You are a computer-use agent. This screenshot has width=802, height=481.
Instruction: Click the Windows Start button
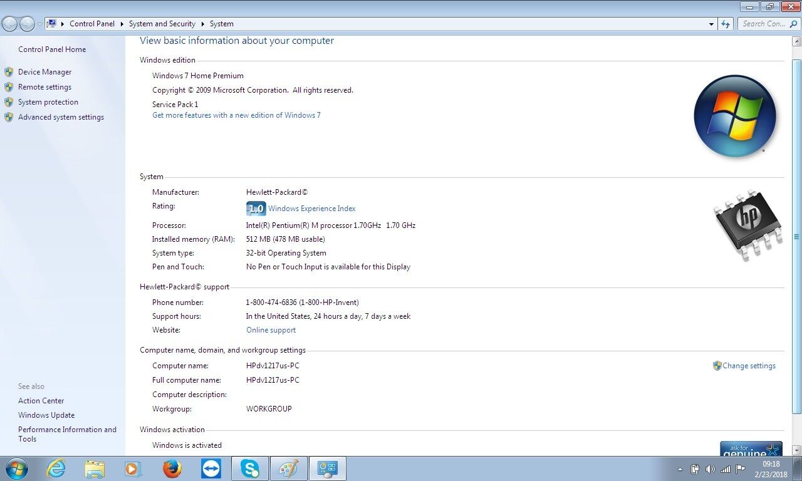tap(16, 468)
